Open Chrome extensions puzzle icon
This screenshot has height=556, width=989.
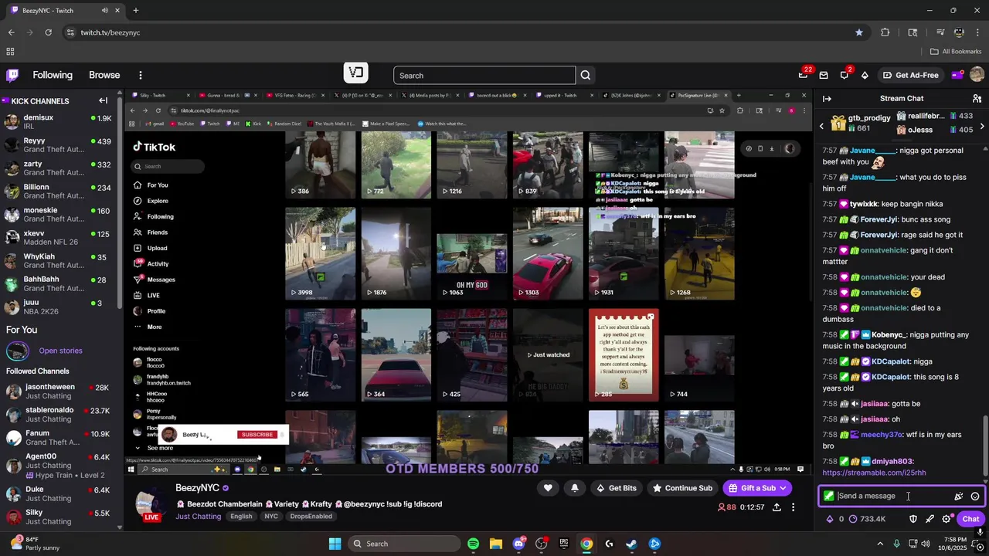point(885,32)
